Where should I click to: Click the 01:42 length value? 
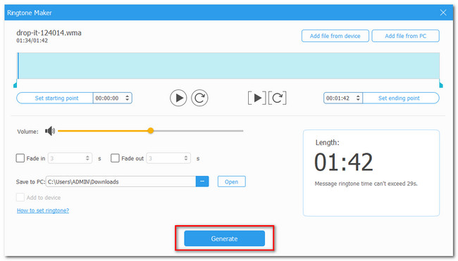tap(344, 162)
